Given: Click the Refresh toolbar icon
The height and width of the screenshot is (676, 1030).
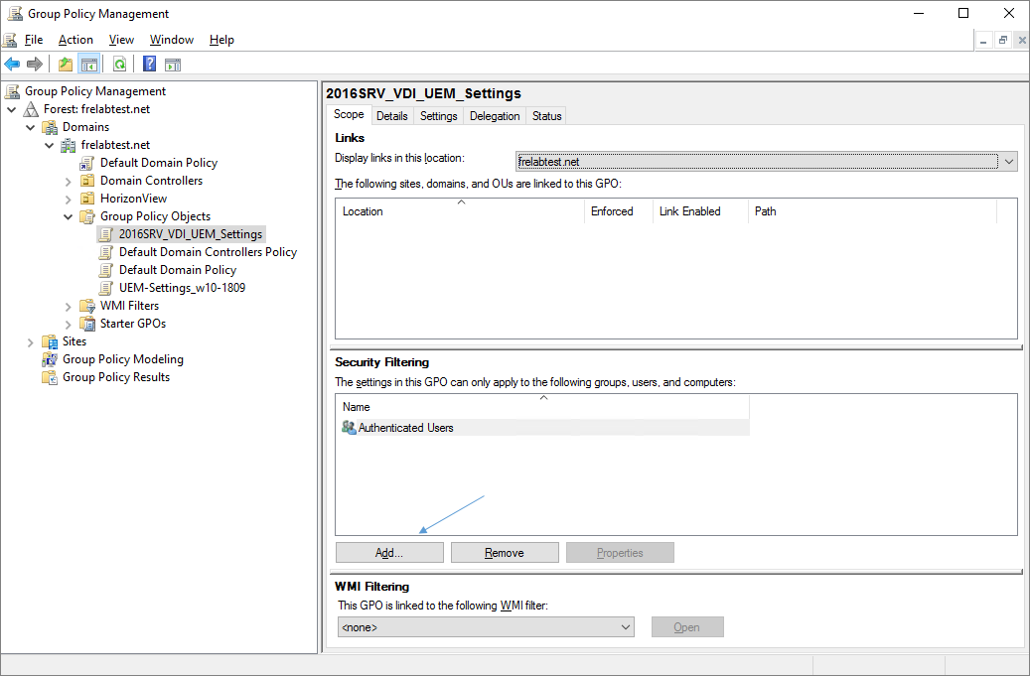Looking at the screenshot, I should pyautogui.click(x=119, y=65).
